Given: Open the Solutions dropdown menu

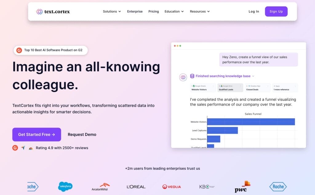Looking at the screenshot, I should 112,11.
